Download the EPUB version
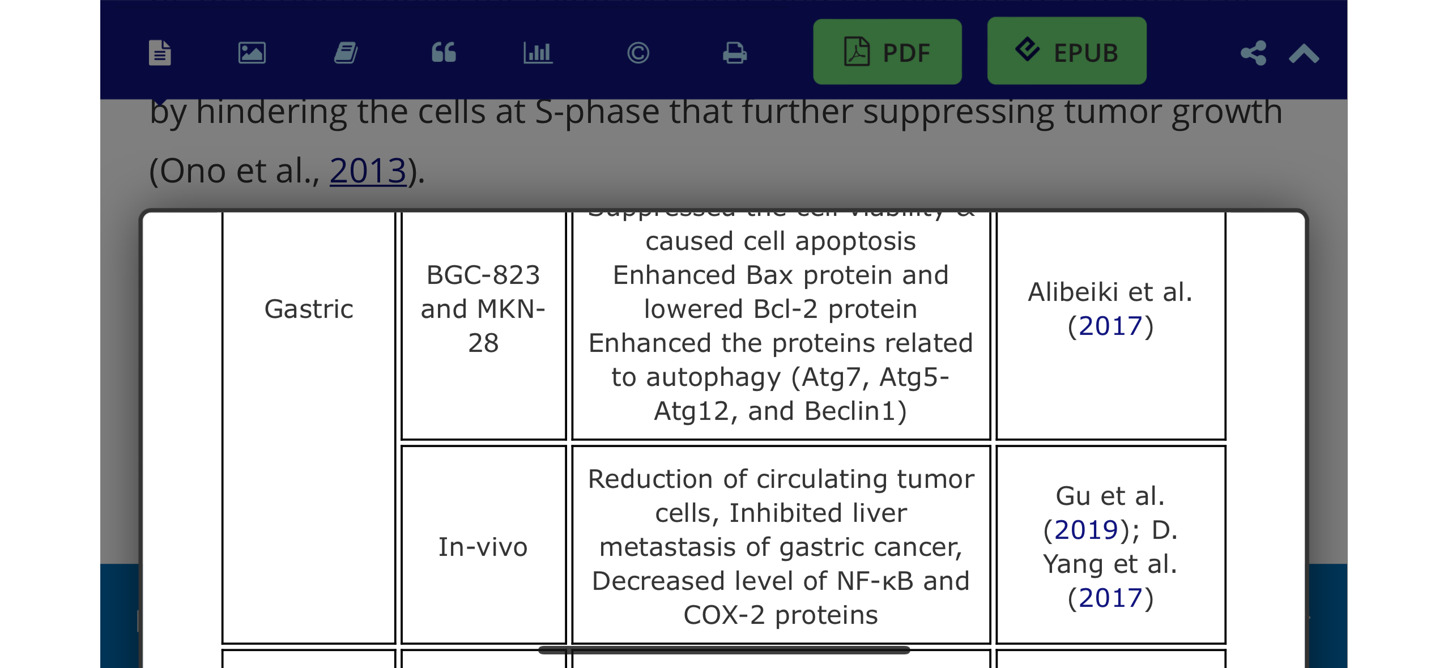 (x=1067, y=51)
